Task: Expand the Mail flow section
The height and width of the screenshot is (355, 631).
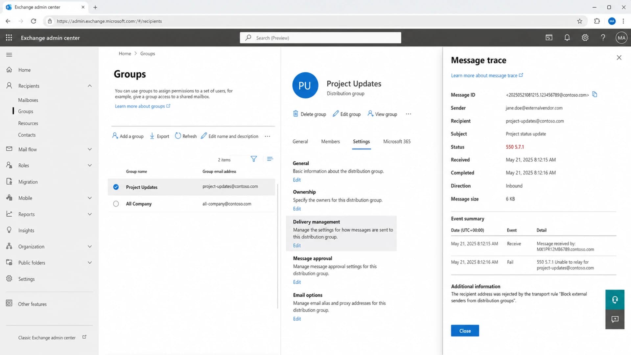Action: tap(90, 149)
